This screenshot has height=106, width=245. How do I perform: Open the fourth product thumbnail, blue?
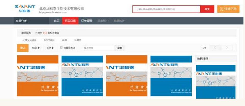coord(171,76)
